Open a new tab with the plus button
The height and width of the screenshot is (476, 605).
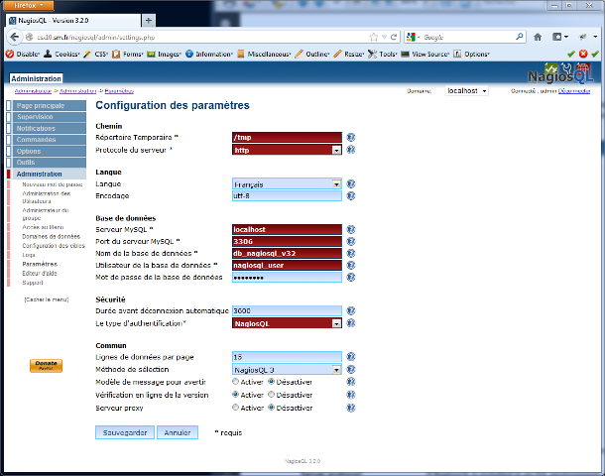click(x=148, y=21)
